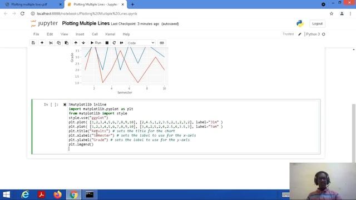The width and height of the screenshot is (356, 200).
Task: Cut selected cells with the scissors icon
Action: [51, 43]
